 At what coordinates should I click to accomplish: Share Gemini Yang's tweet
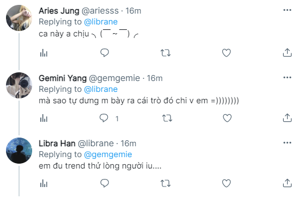(287, 117)
